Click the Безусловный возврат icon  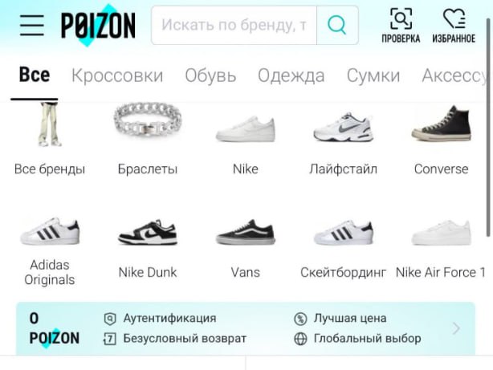click(109, 339)
